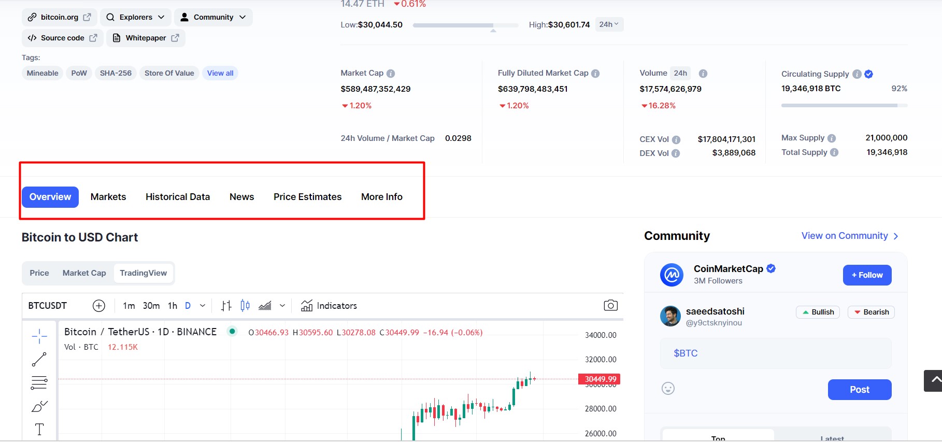Click the Max Supply info icon
The image size is (942, 442).
[832, 138]
